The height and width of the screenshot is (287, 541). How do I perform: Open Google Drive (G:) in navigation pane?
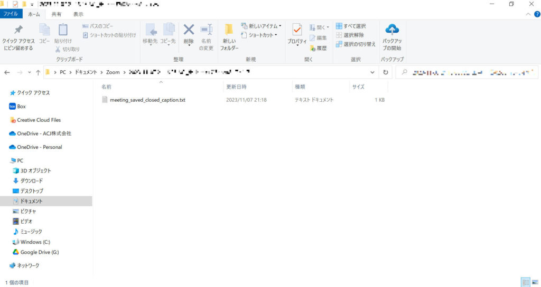point(39,252)
